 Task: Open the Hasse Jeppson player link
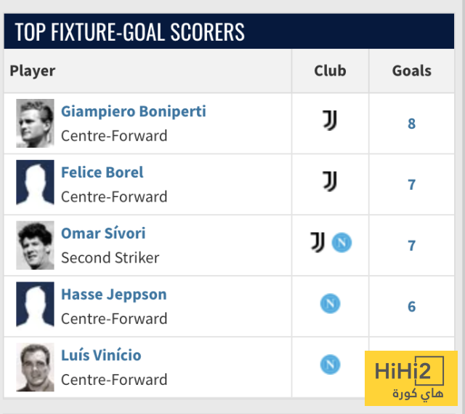point(113,295)
